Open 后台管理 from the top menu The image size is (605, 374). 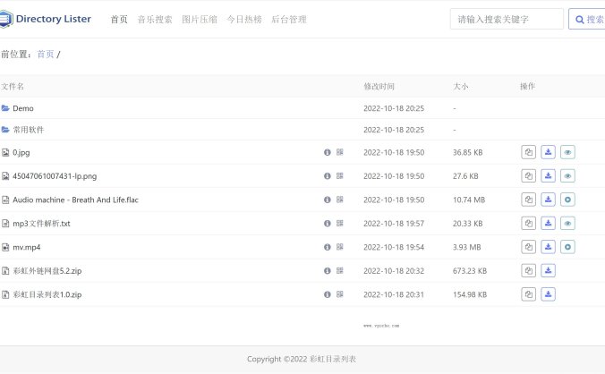288,19
